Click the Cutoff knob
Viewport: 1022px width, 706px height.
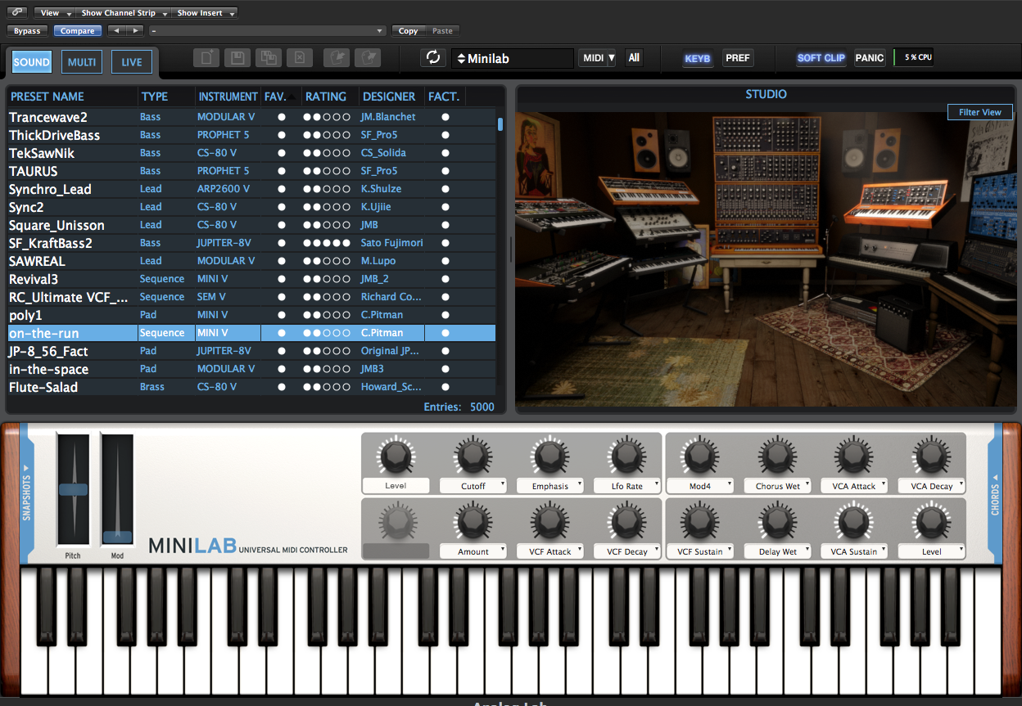473,456
